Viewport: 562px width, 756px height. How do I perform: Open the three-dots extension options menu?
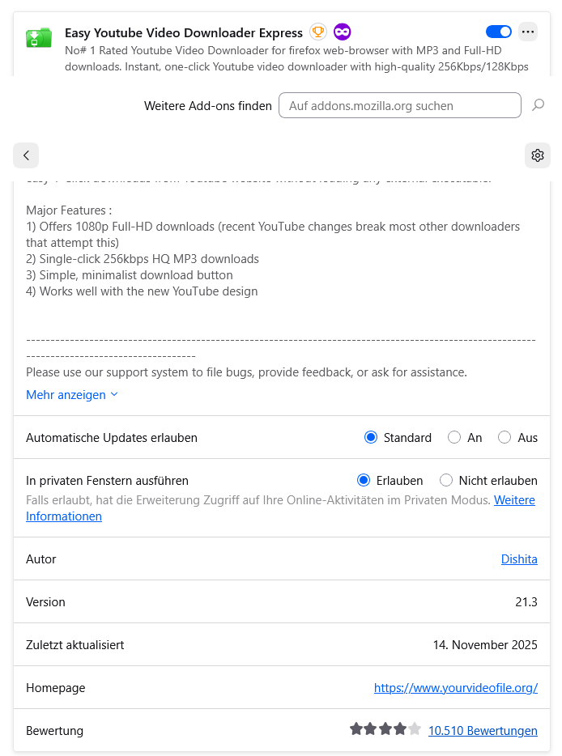(x=528, y=32)
